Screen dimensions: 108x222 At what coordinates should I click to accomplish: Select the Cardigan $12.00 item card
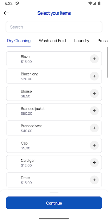click(x=54, y=163)
